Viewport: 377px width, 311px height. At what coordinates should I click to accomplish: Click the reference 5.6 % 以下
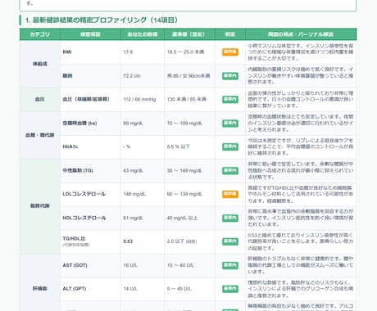(178, 146)
